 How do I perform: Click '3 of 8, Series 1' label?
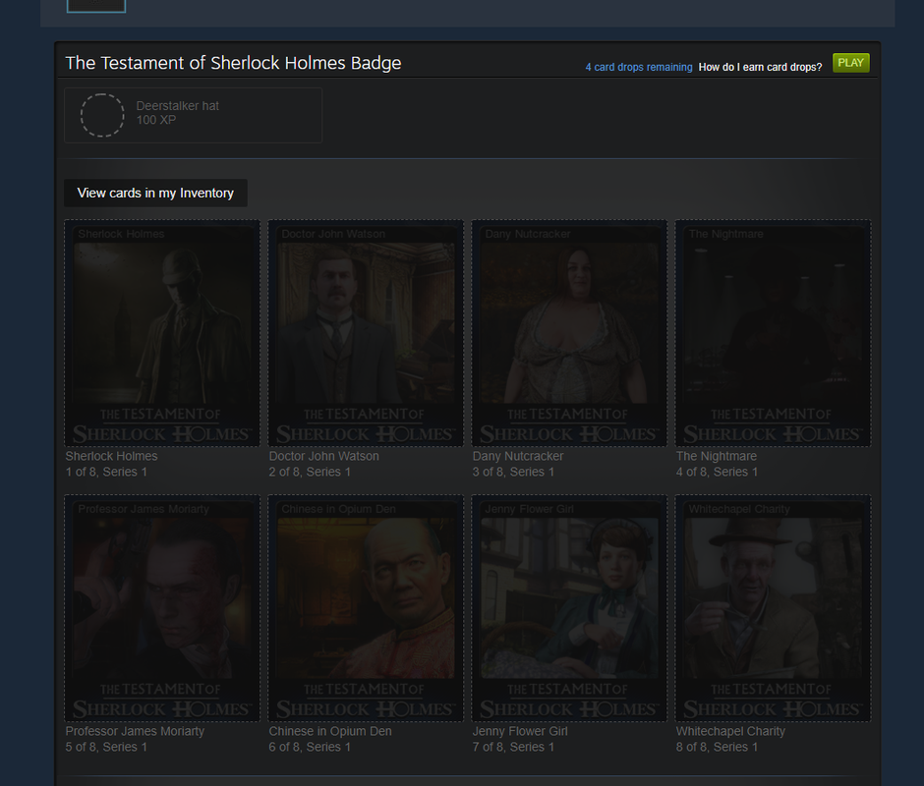pyautogui.click(x=513, y=472)
